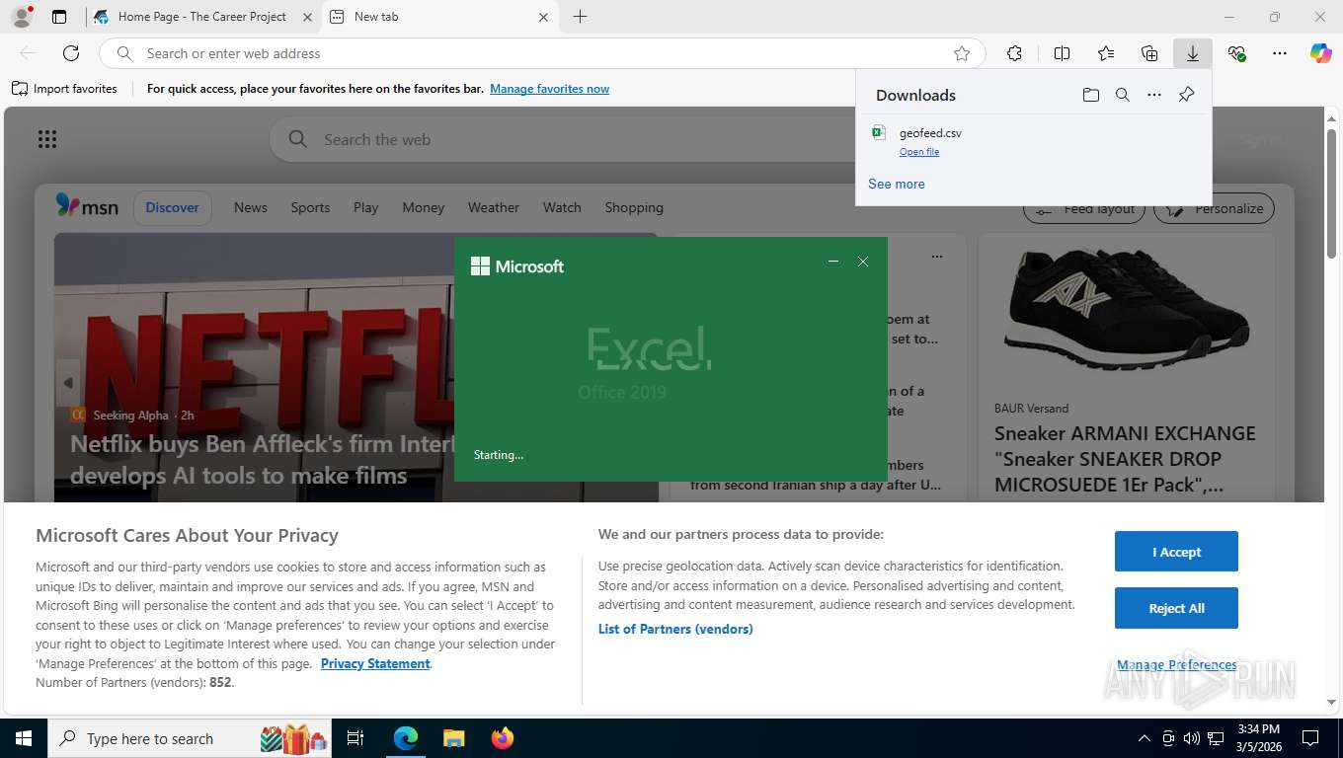Click the Personalize button
The height and width of the screenshot is (758, 1343).
point(1215,209)
